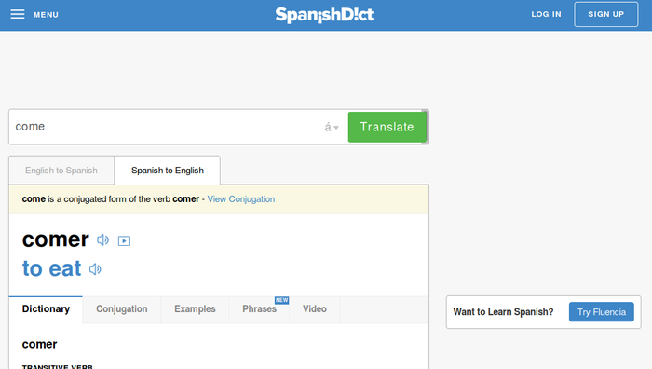Click the Try Fluencia button
This screenshot has height=369, width=652.
pos(602,312)
